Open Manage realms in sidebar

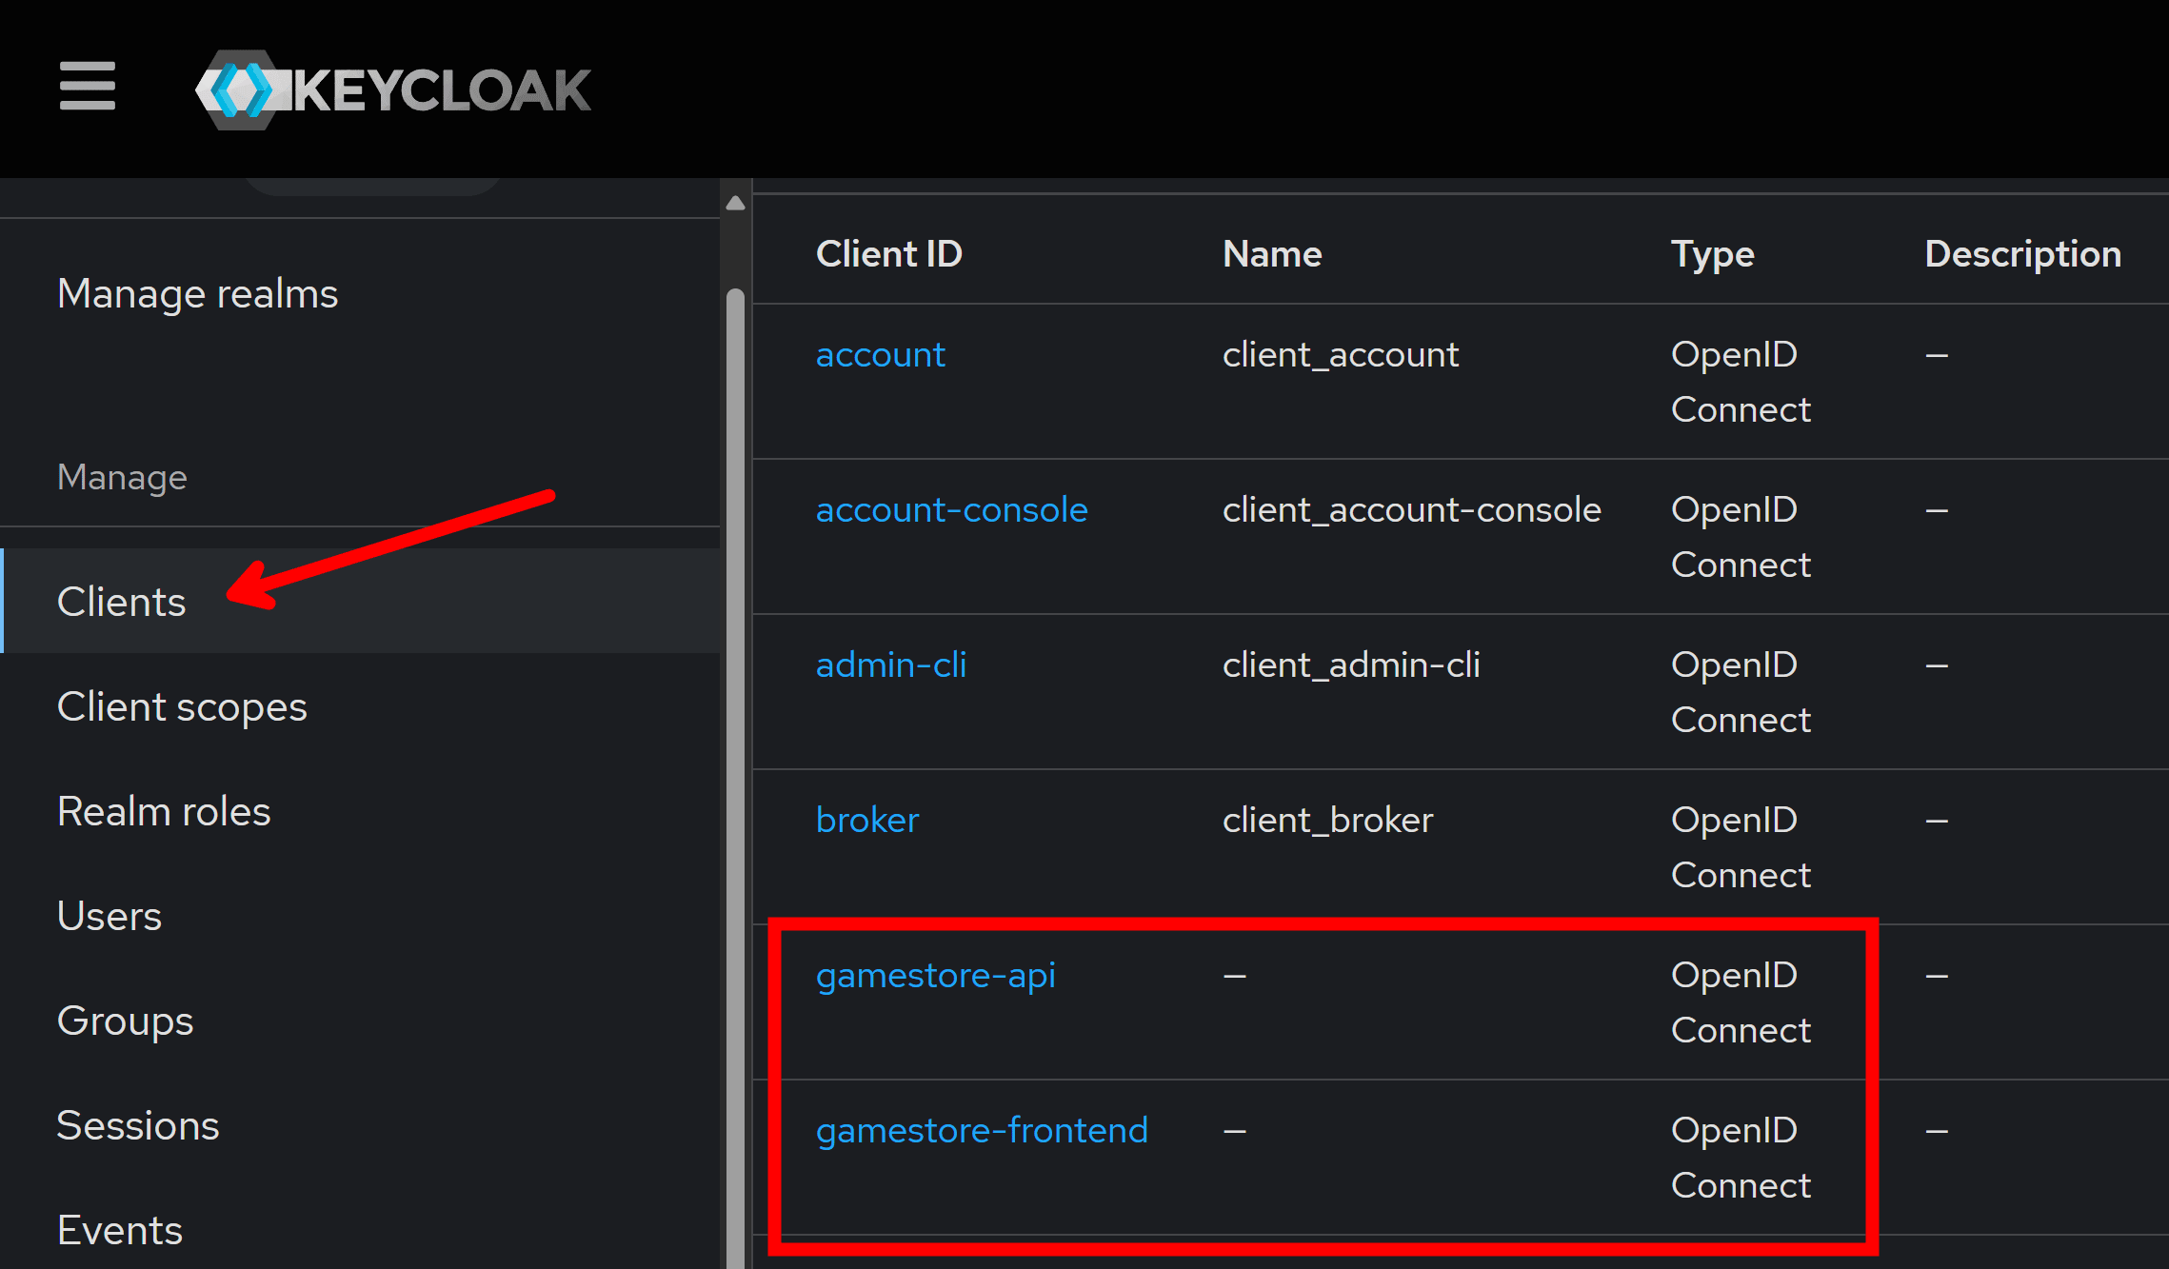coord(197,293)
